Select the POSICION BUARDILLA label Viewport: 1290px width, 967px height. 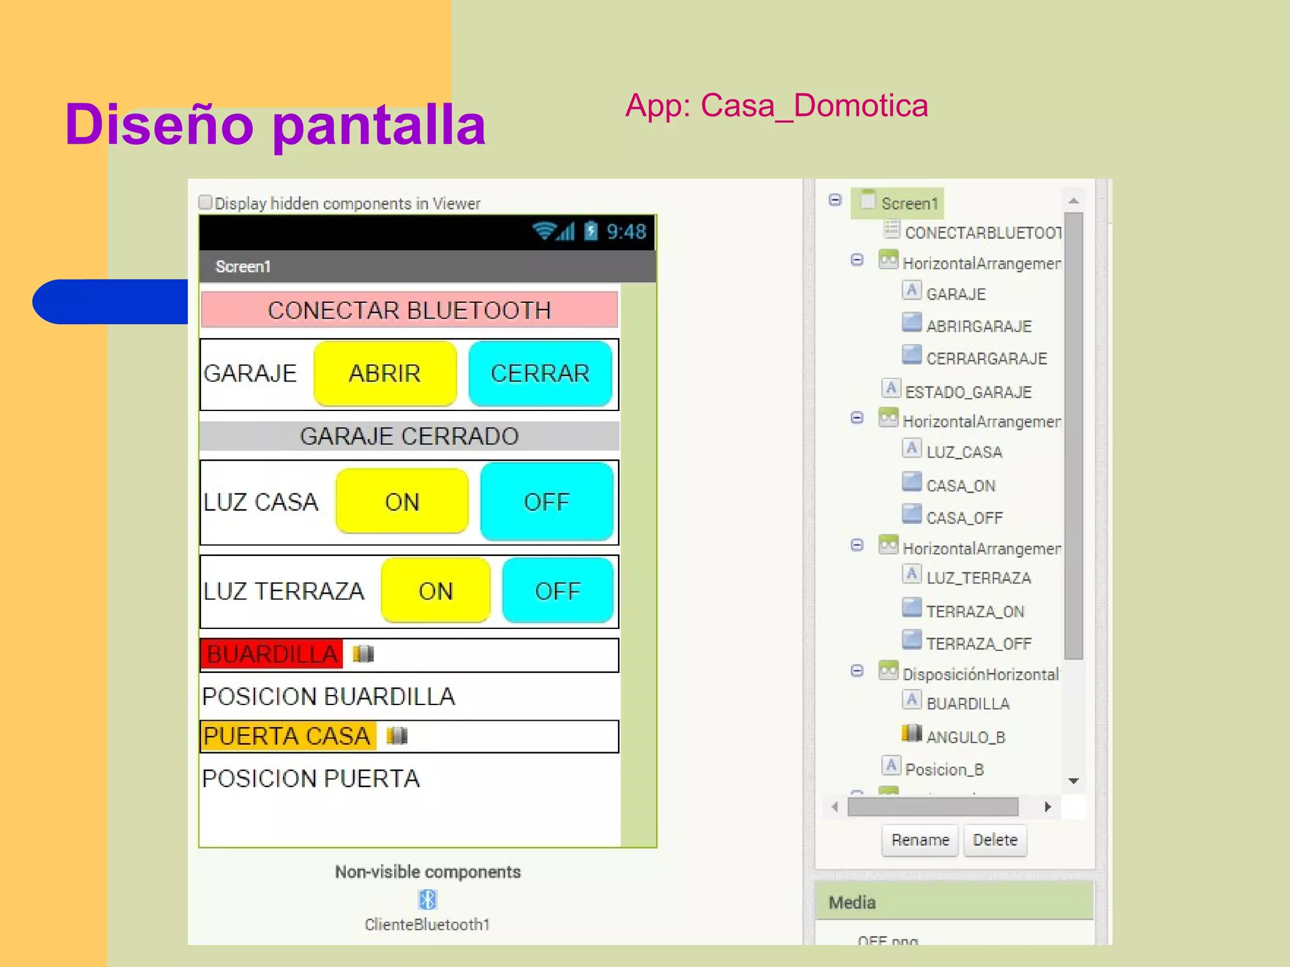pyautogui.click(x=329, y=696)
